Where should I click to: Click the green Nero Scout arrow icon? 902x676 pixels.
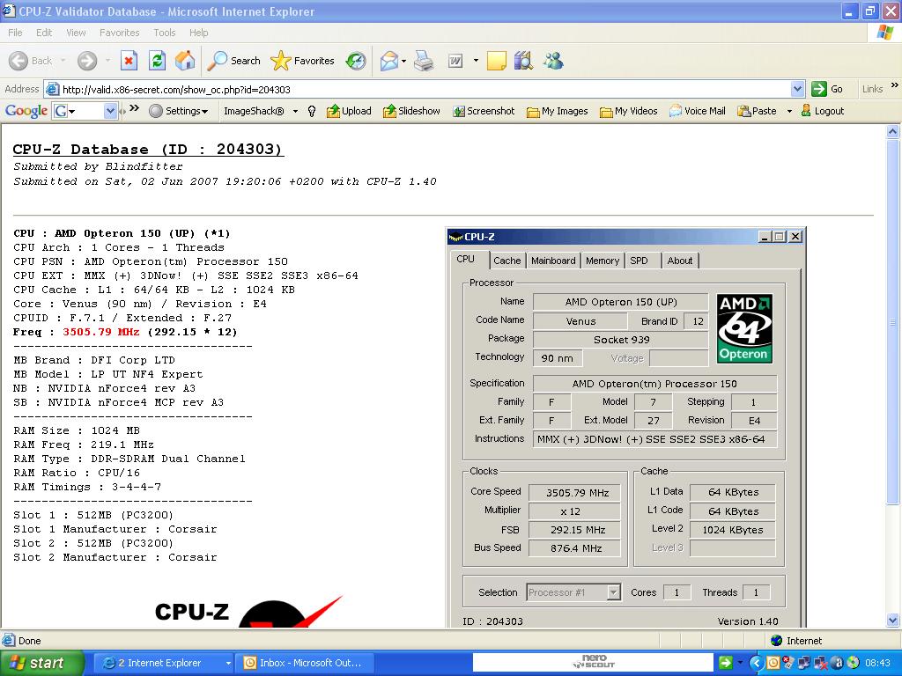tap(725, 663)
